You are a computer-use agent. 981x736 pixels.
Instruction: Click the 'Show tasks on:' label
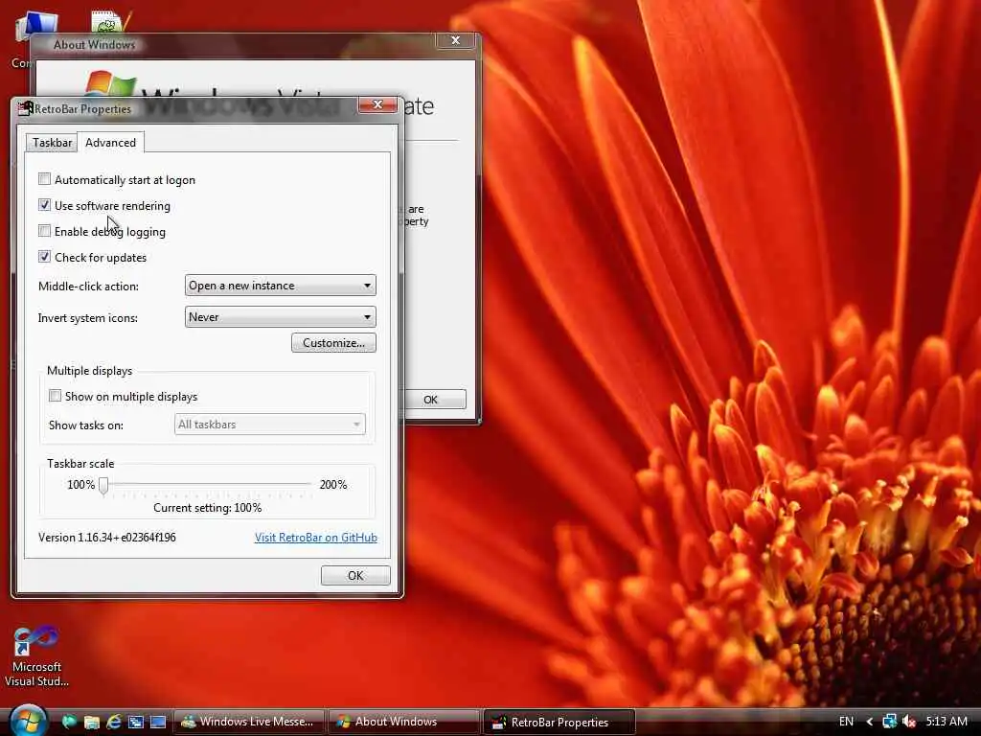(x=85, y=425)
